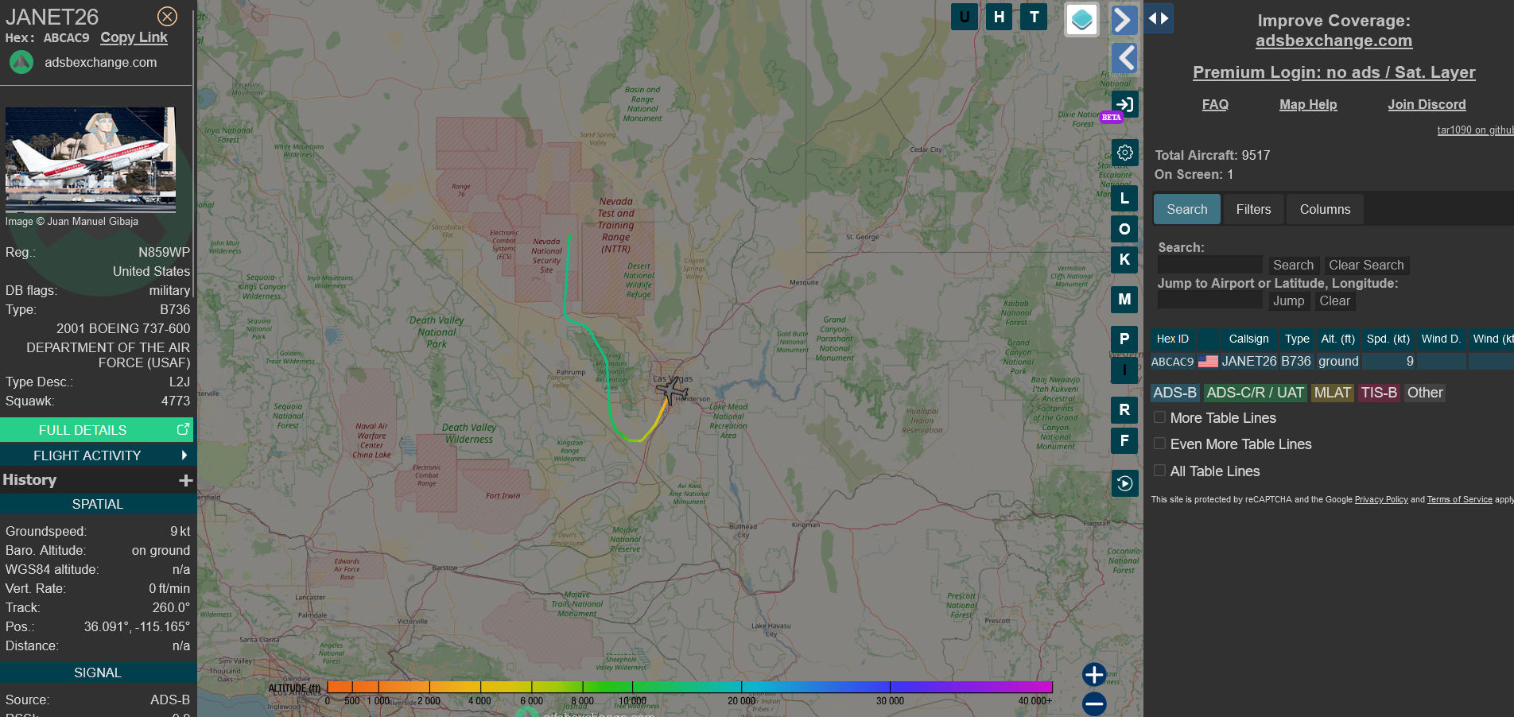Image resolution: width=1514 pixels, height=717 pixels.
Task: Expand History with plus icon
Action: pos(185,480)
